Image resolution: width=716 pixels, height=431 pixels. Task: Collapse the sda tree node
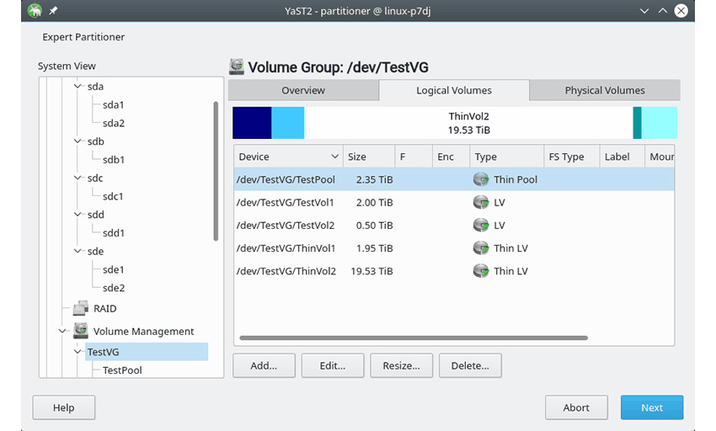tap(78, 86)
